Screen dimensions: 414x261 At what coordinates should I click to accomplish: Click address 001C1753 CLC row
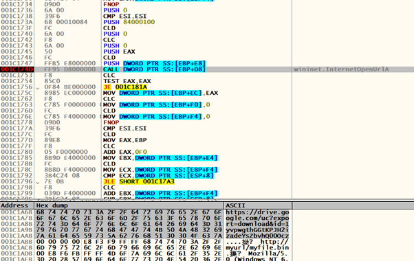click(17, 75)
